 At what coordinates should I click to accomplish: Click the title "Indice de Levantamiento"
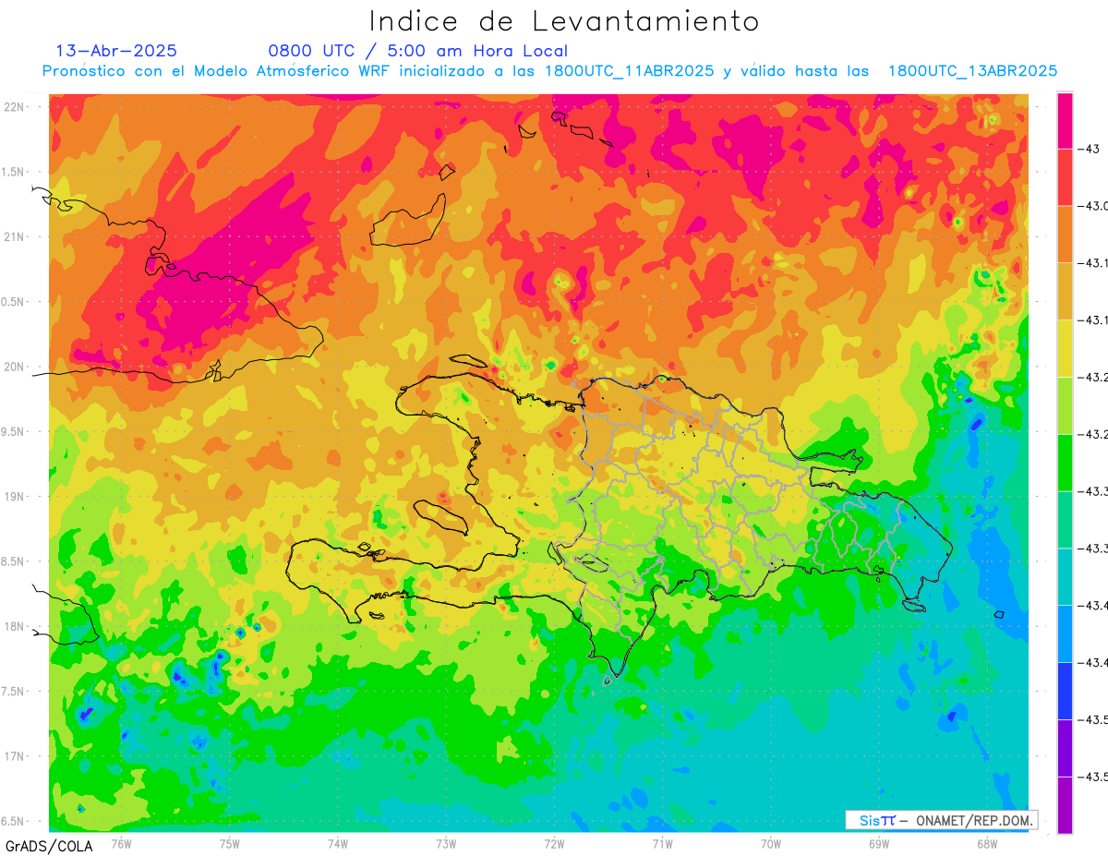tap(564, 20)
